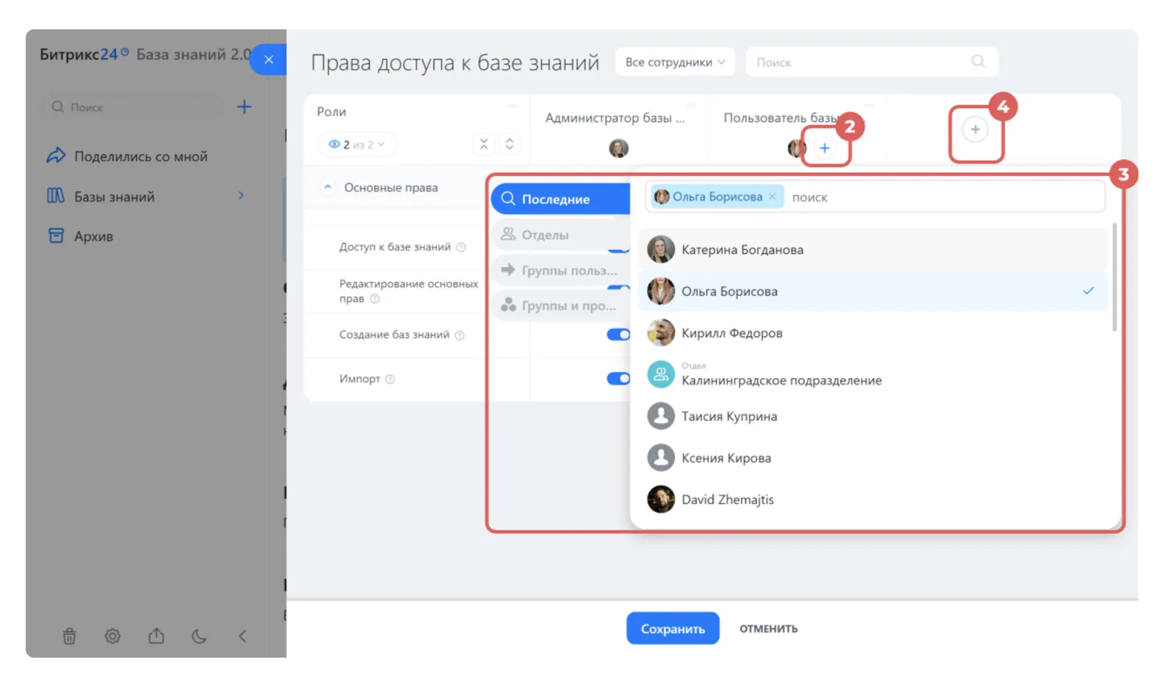
Task: Select 'Катерина Богданова' in list
Action: tap(873, 250)
